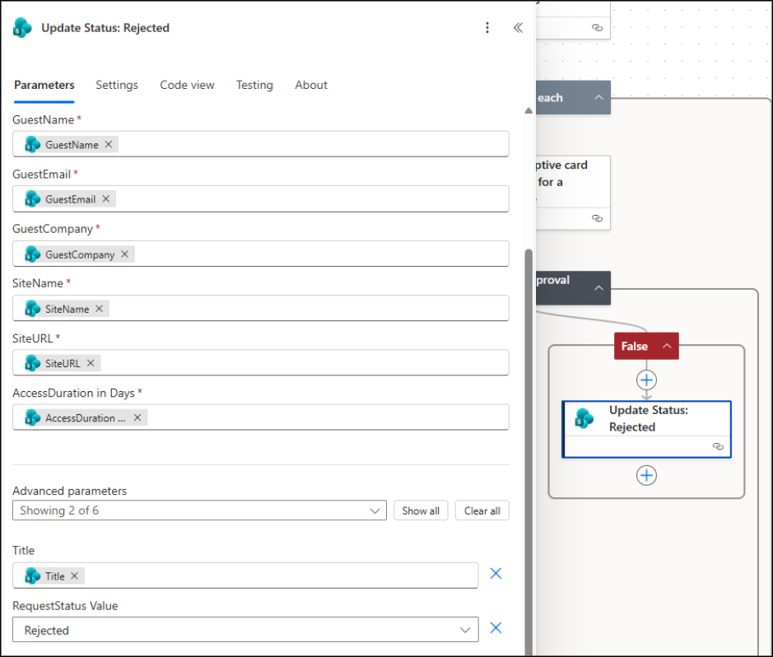773x657 pixels.
Task: Remove the Title parameter with the blue X
Action: (x=496, y=573)
